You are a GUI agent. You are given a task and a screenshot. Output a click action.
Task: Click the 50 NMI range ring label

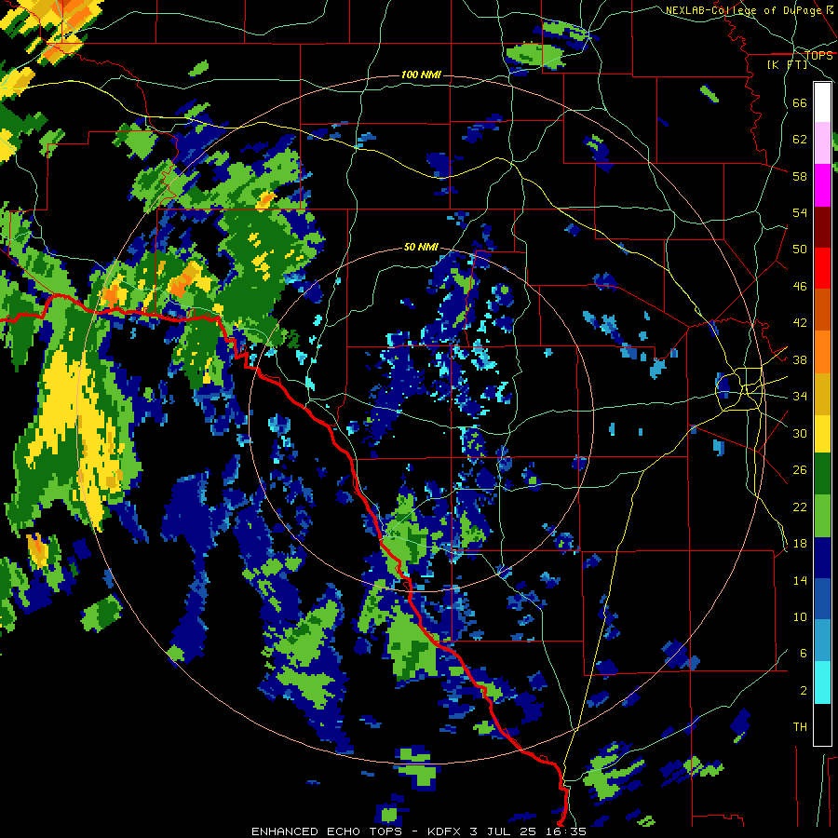[x=421, y=247]
